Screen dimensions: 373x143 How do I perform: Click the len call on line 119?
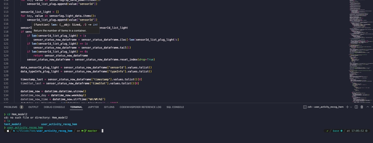pyautogui.click(x=34, y=36)
